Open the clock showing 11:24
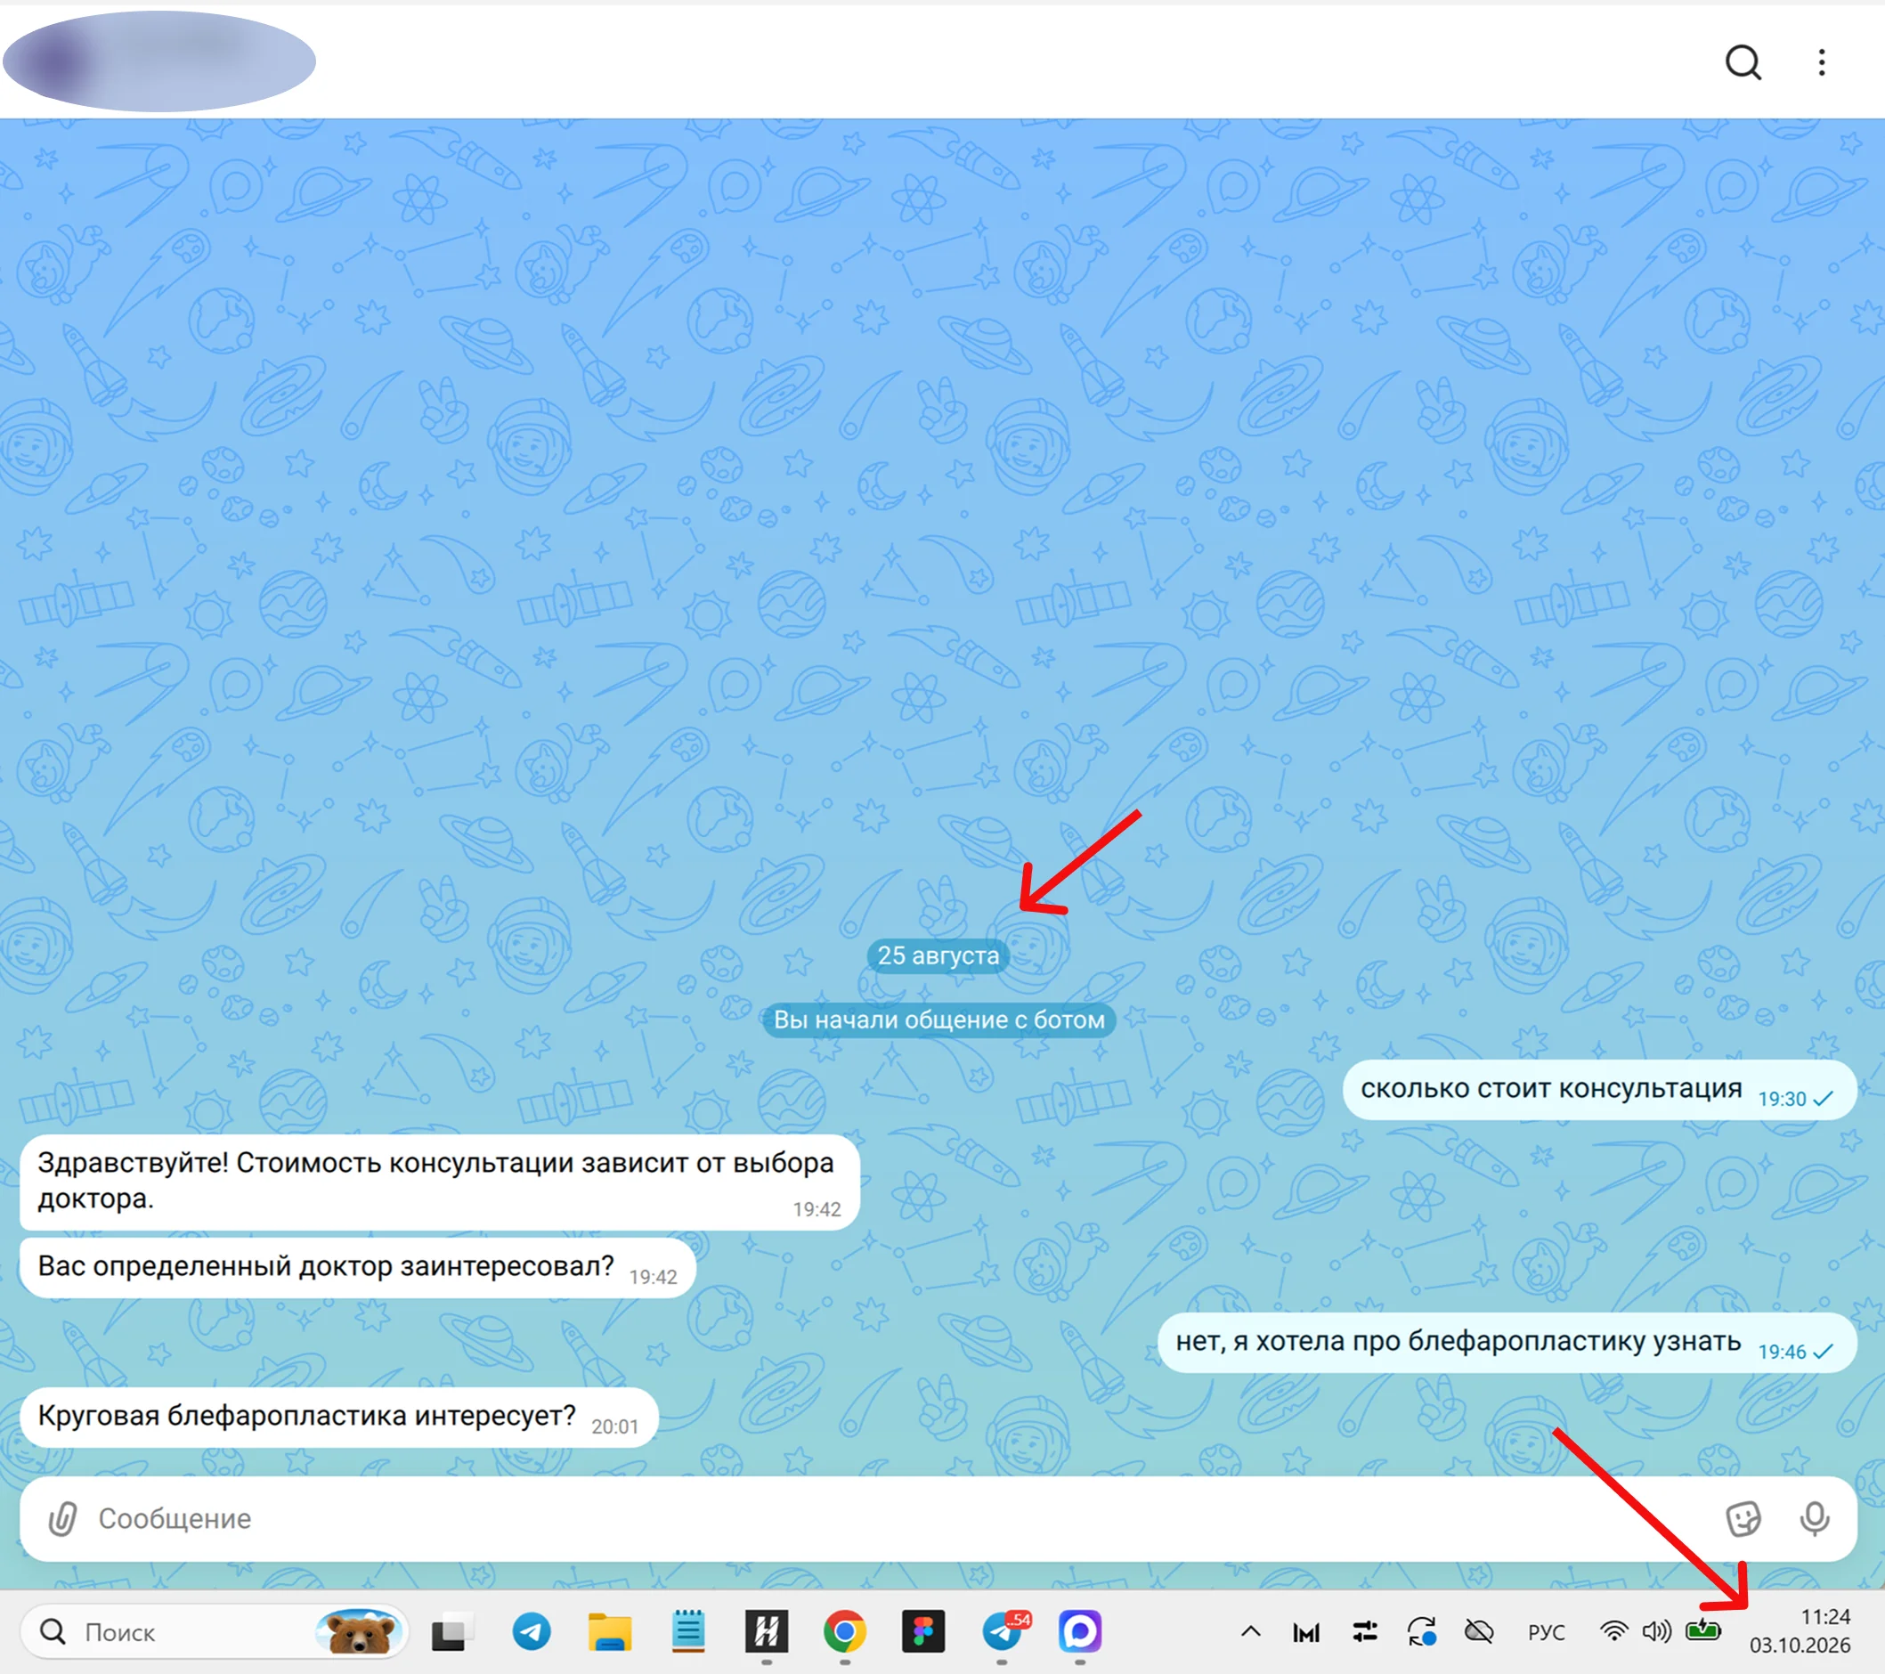The image size is (1885, 1674). [x=1800, y=1630]
